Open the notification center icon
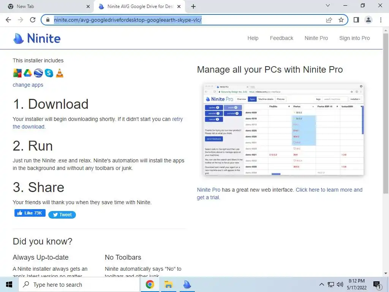This screenshot has width=389, height=292. tap(377, 285)
